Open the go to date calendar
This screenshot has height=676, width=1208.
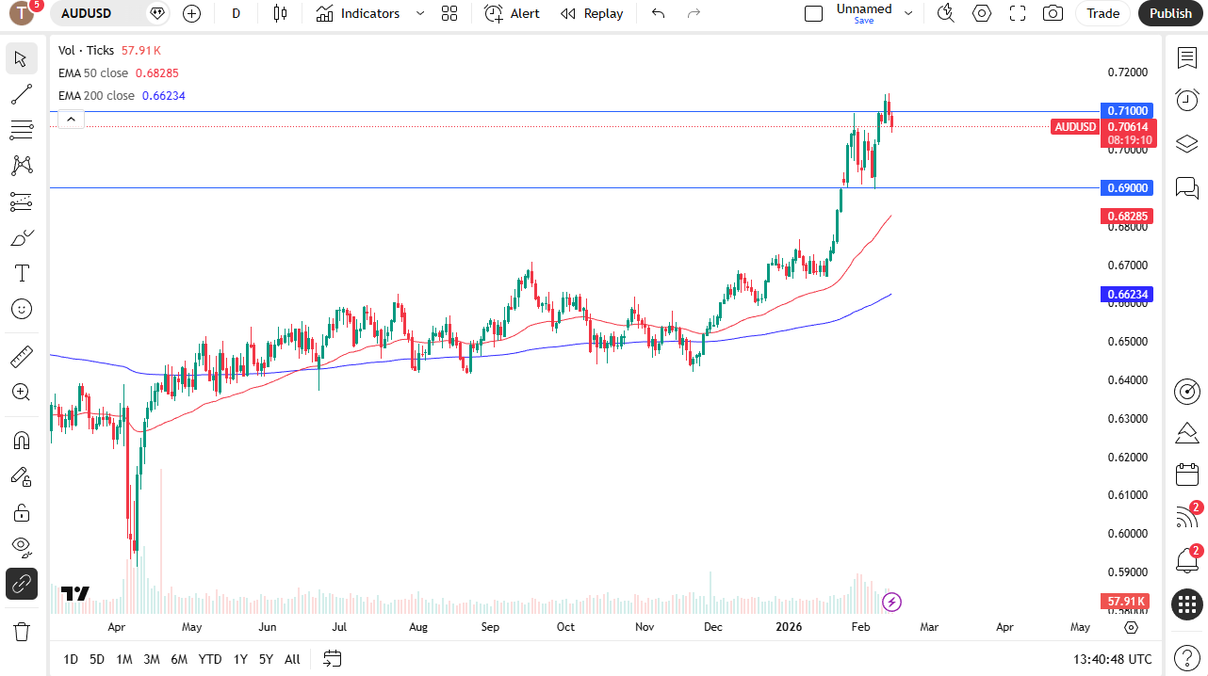[x=332, y=658]
